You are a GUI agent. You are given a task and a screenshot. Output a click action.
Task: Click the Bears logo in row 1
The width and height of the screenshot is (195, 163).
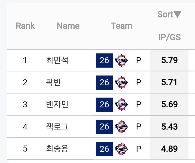pos(121,61)
